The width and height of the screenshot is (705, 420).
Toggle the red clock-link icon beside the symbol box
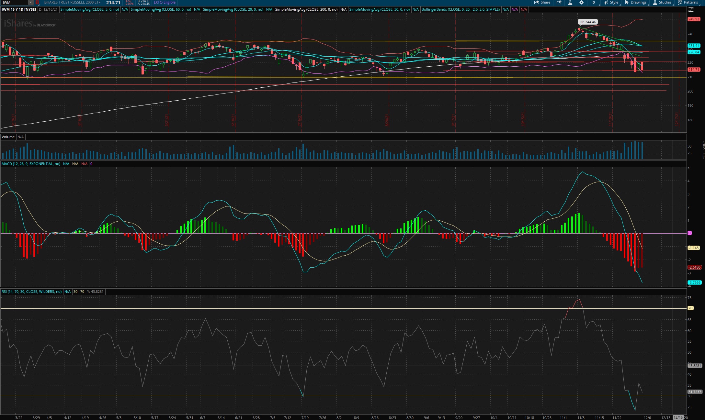(x=37, y=2)
